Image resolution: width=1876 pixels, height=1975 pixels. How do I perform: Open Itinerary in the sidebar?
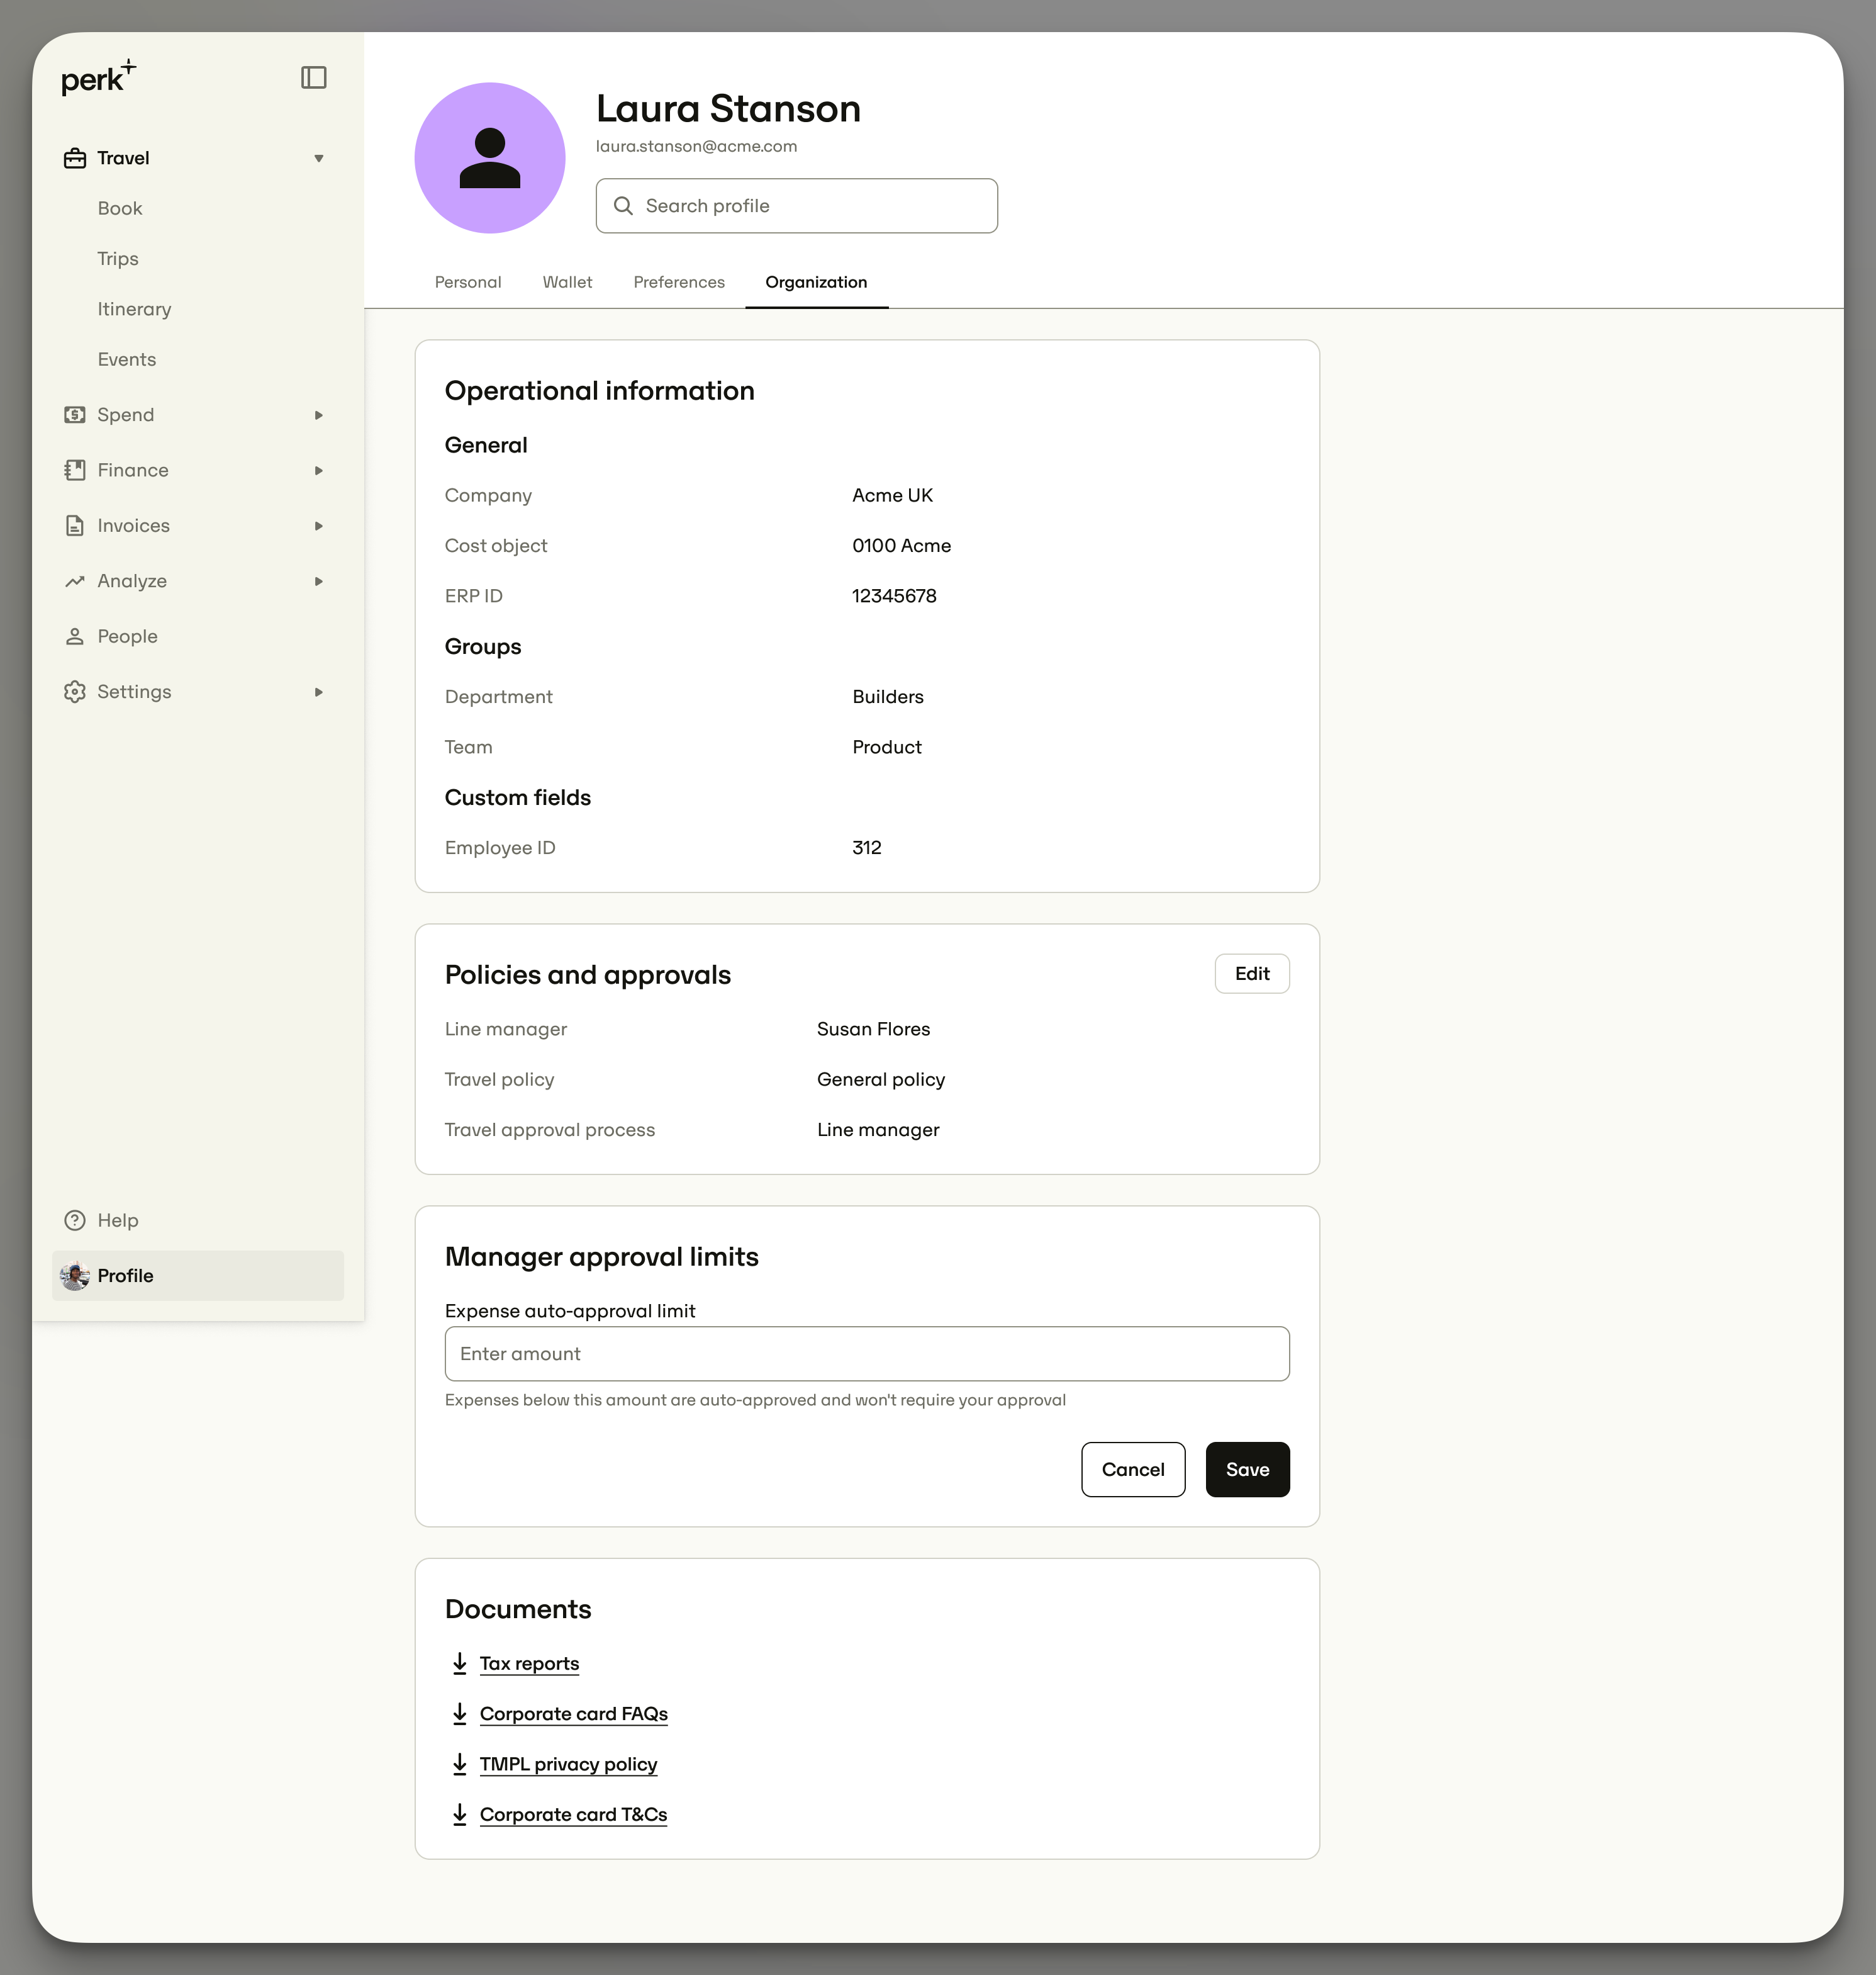click(x=134, y=309)
